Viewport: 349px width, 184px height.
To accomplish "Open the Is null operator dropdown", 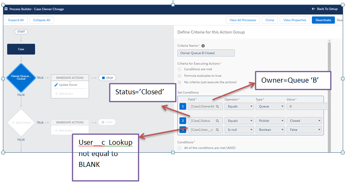I will pyautogui.click(x=239, y=130).
